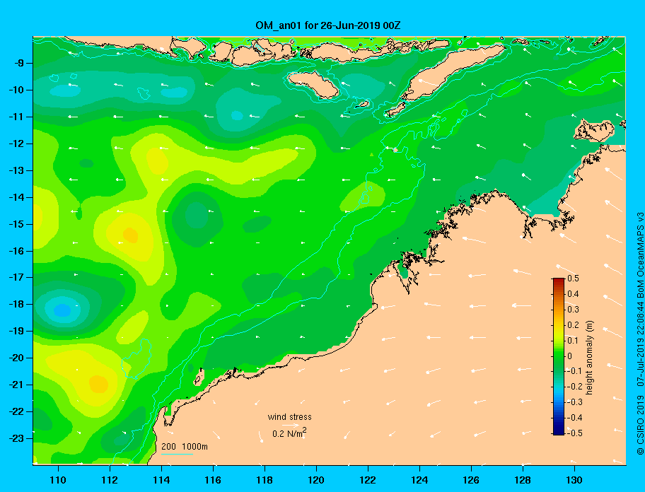Click the orange high-anomaly peak near 111.5E, 21S
This screenshot has width=645, height=492.
[x=99, y=384]
